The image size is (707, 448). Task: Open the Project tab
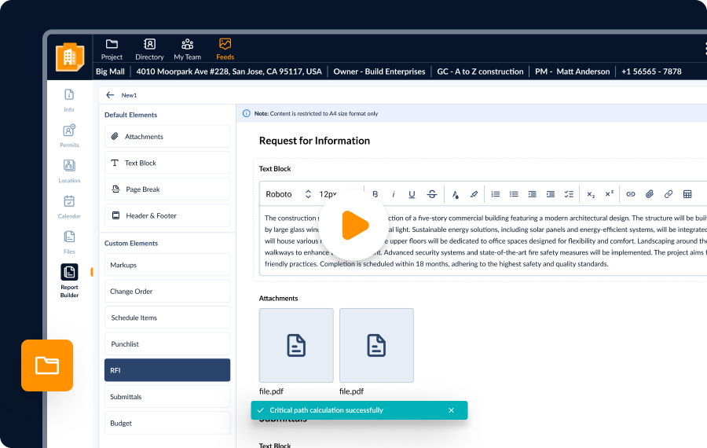tap(112, 50)
